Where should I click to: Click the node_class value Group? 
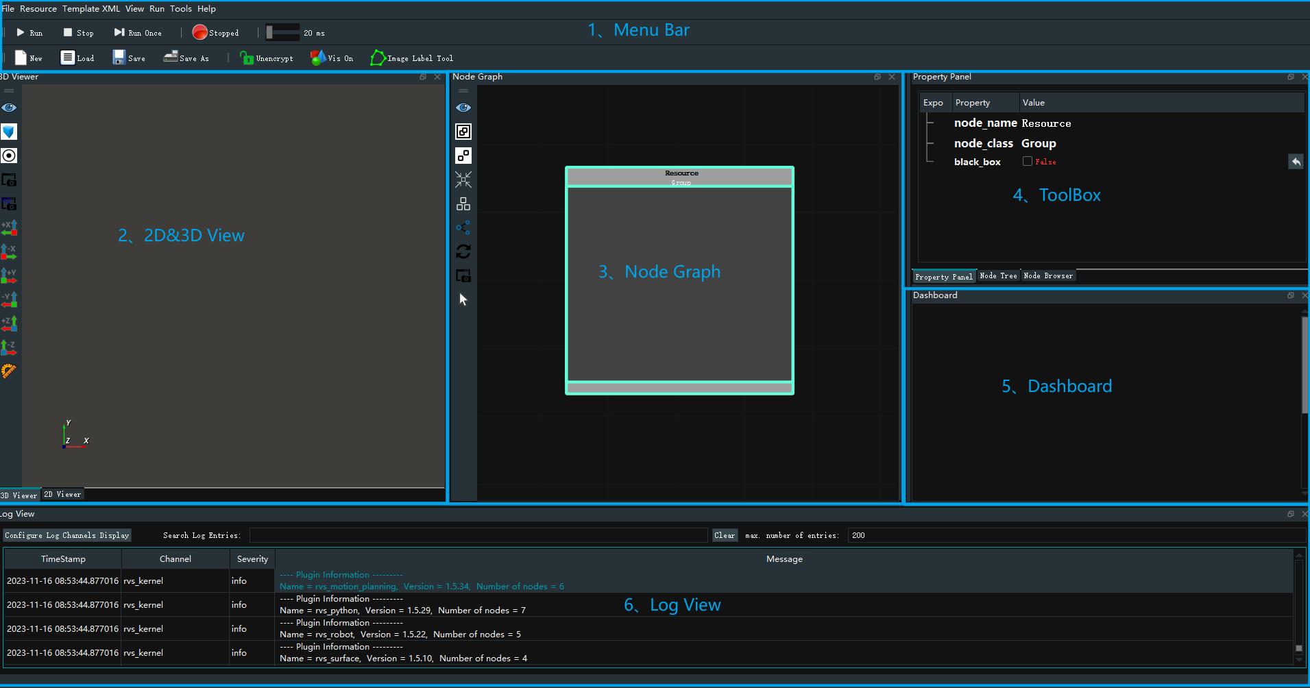point(1039,143)
